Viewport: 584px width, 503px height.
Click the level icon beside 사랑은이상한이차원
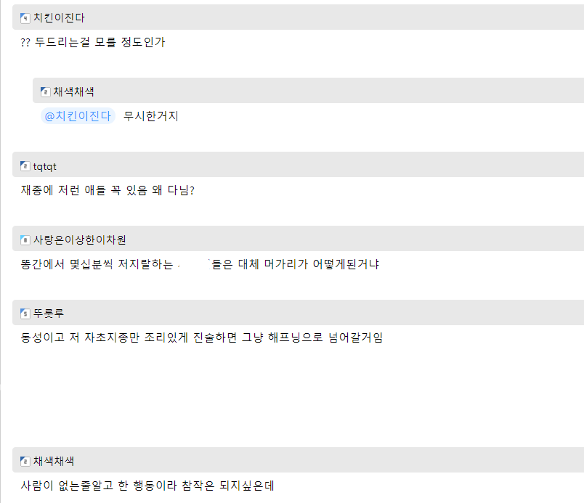(x=25, y=240)
